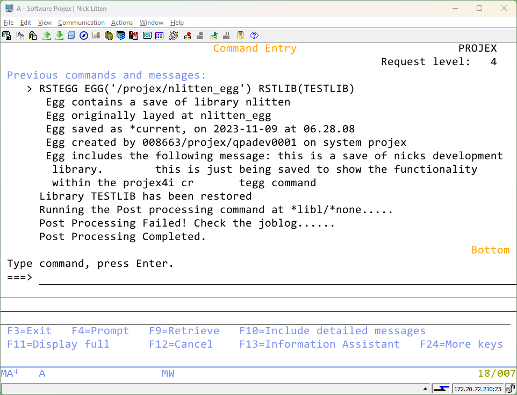This screenshot has width=517, height=395.
Task: Click the green download arrow icon
Action: tap(59, 36)
